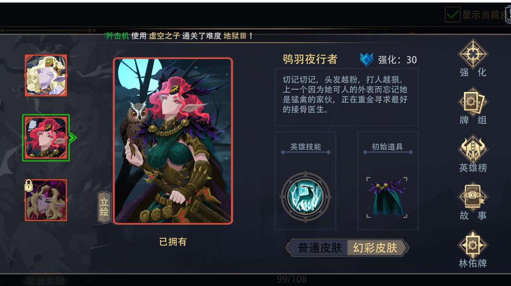The height and width of the screenshot is (286, 511).
Task: Click the large hero illustration card
Action: click(x=173, y=141)
